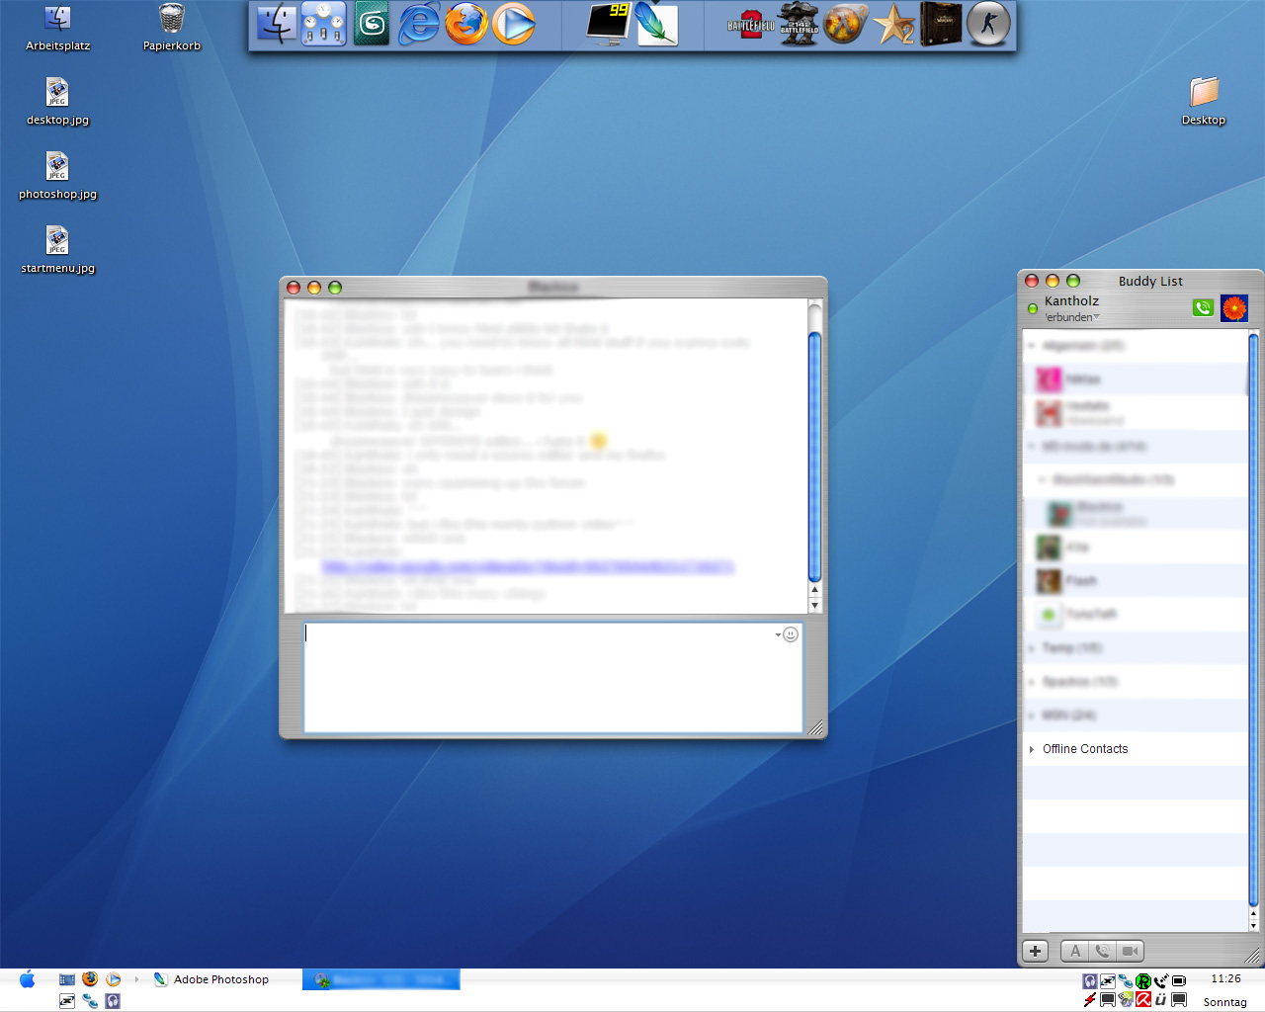Collapse the first buddy group triangle

1032,346
